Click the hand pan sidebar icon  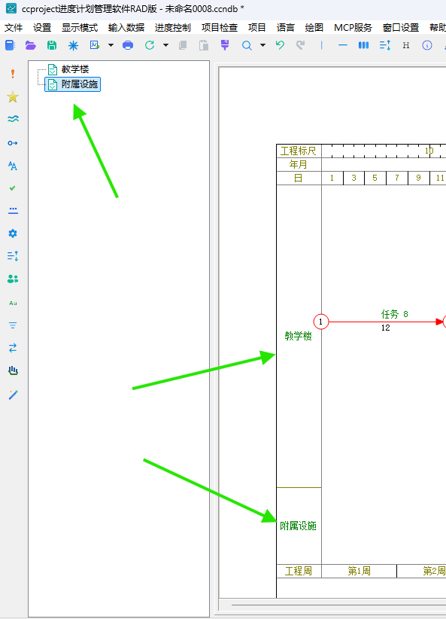coord(13,370)
